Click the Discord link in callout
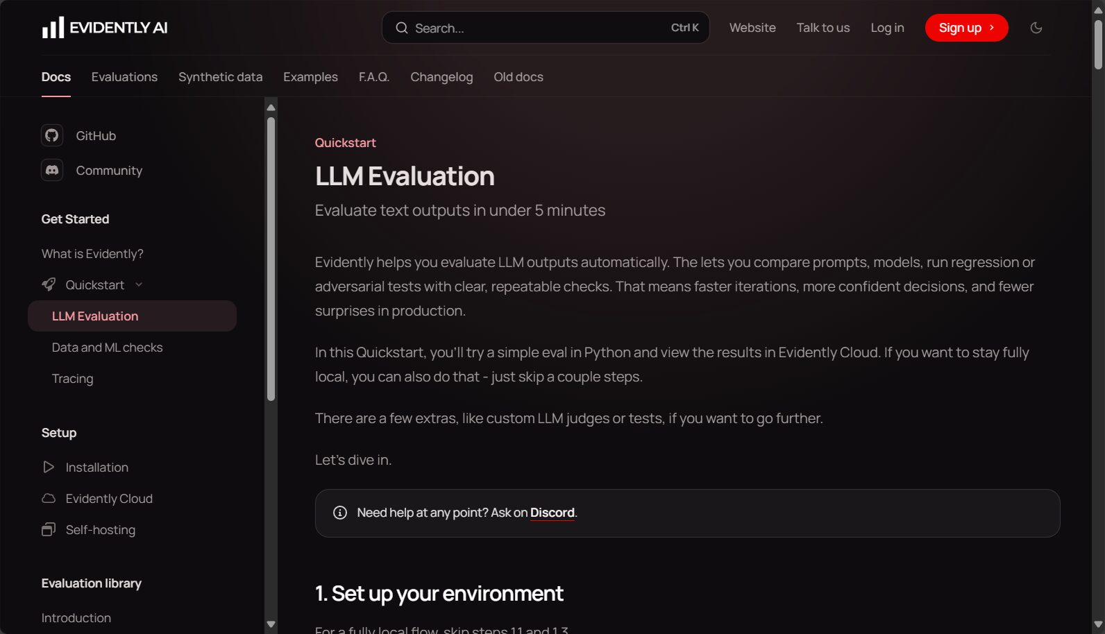Image resolution: width=1105 pixels, height=634 pixels. tap(552, 513)
